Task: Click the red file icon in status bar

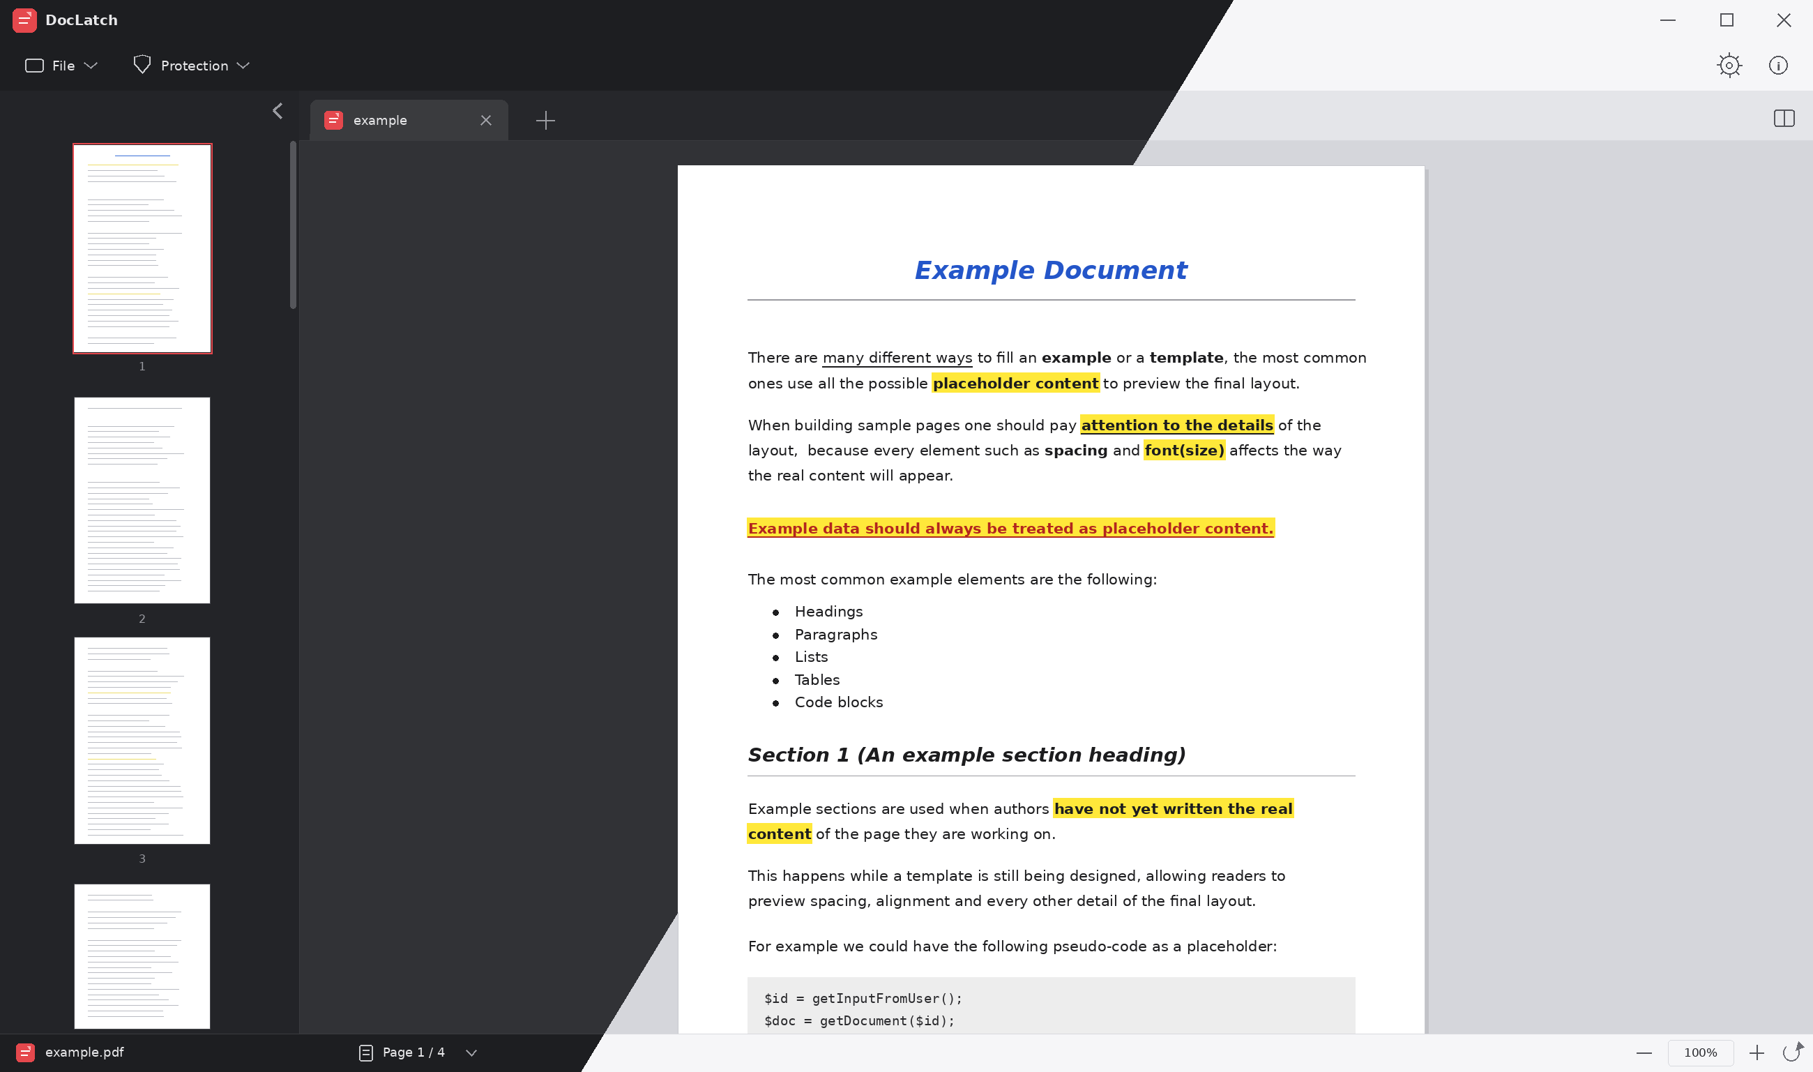Action: point(25,1052)
